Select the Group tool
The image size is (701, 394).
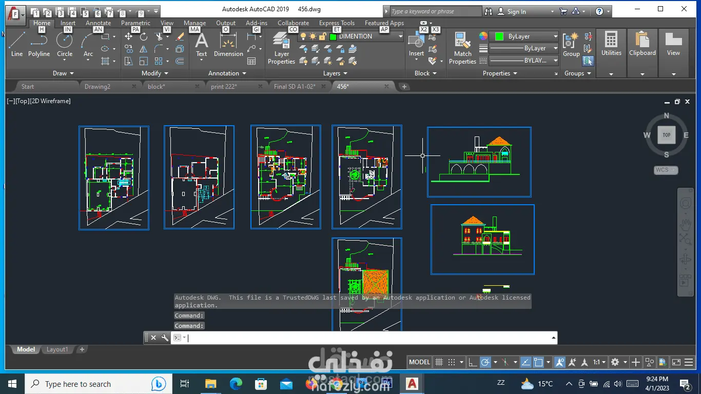pyautogui.click(x=571, y=45)
